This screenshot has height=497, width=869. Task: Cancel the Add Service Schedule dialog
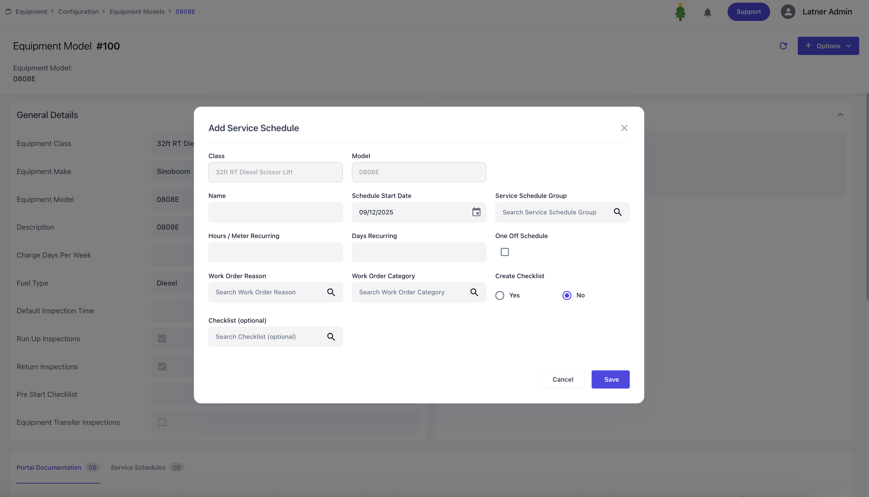click(x=562, y=379)
